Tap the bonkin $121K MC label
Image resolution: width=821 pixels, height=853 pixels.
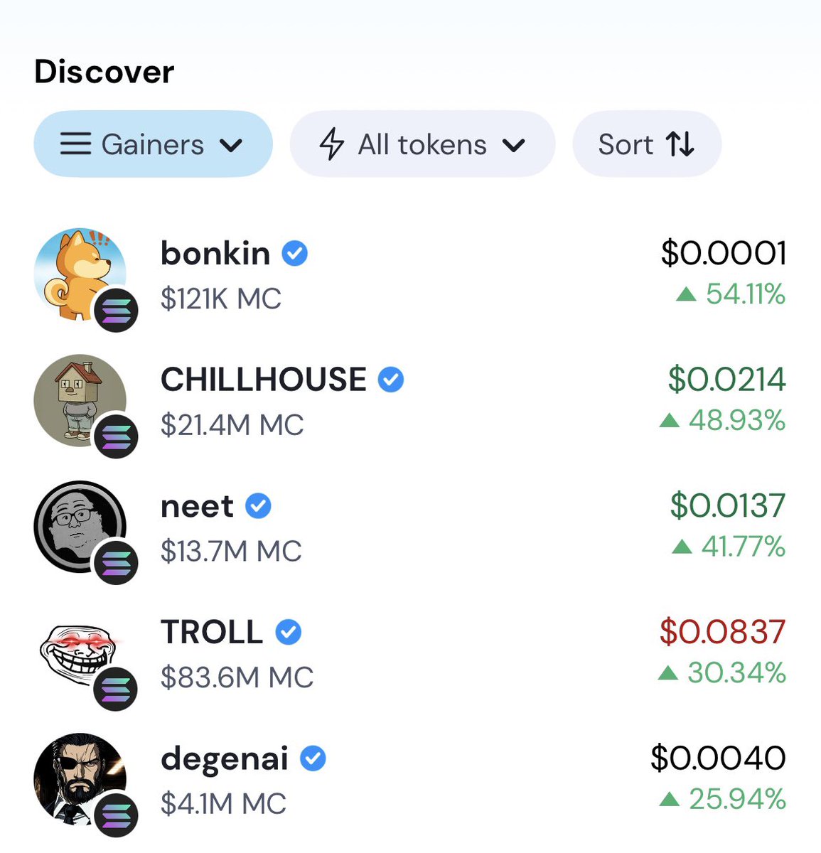221,299
